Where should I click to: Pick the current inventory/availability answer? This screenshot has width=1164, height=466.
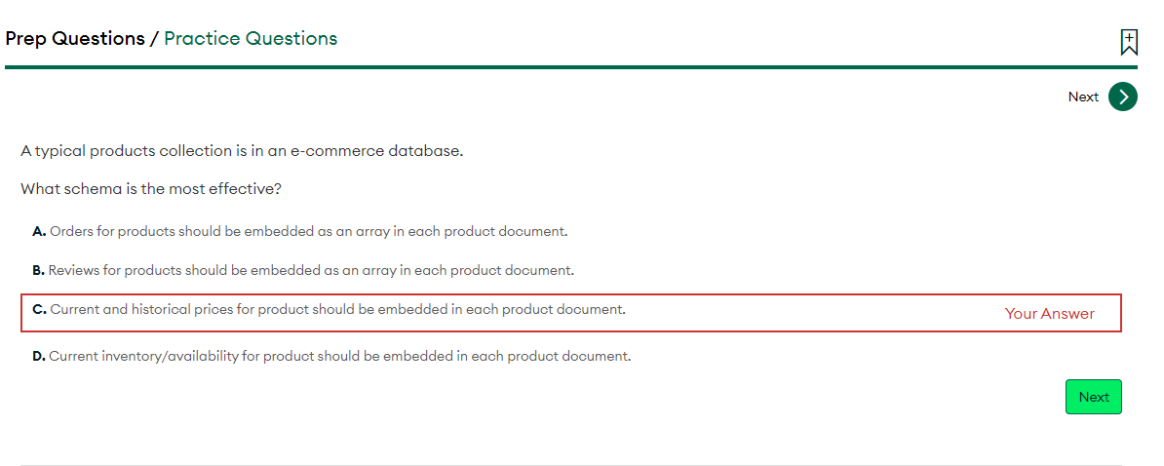click(339, 356)
